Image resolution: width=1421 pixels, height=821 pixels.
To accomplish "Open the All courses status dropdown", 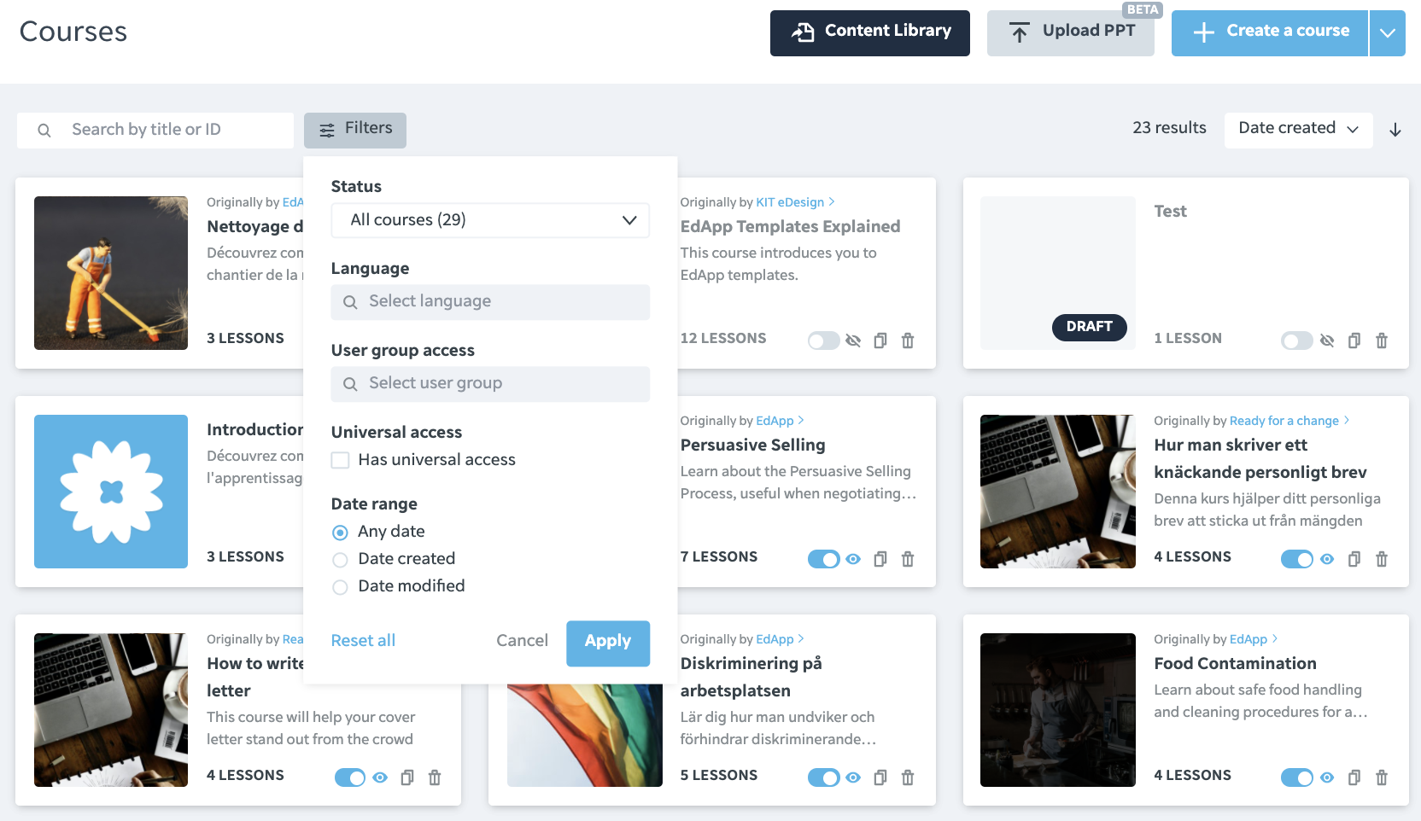I will tap(489, 220).
